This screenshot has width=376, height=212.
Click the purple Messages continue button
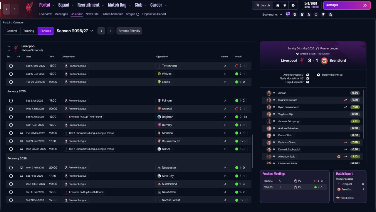pyautogui.click(x=346, y=5)
